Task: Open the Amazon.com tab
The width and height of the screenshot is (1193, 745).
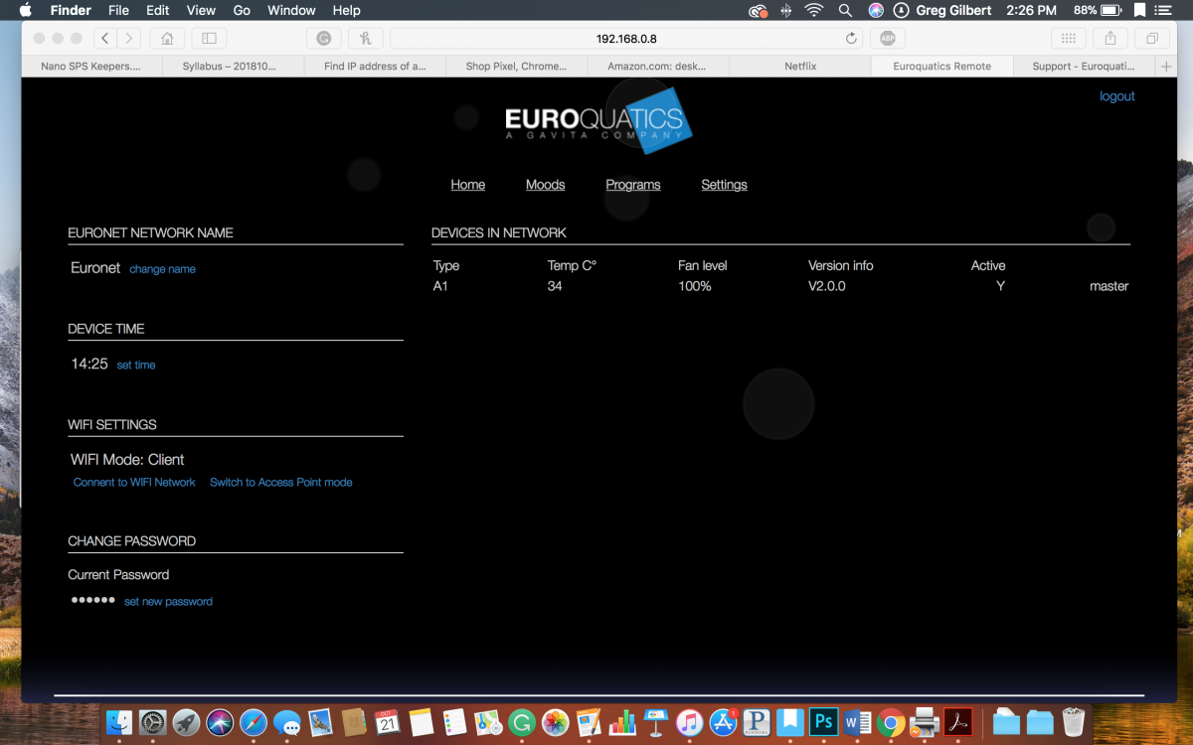Action: tap(657, 67)
